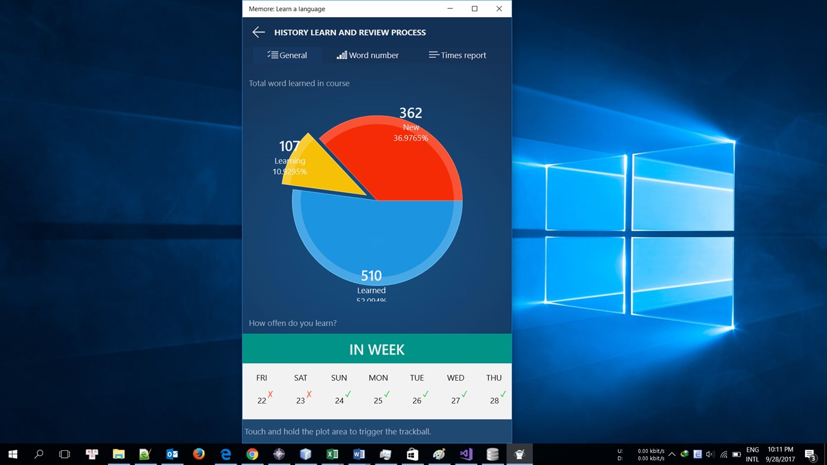Click the volume speaker icon in system tray
This screenshot has width=827, height=465.
point(711,455)
